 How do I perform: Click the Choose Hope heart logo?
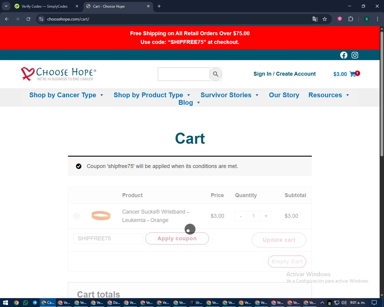(59, 74)
